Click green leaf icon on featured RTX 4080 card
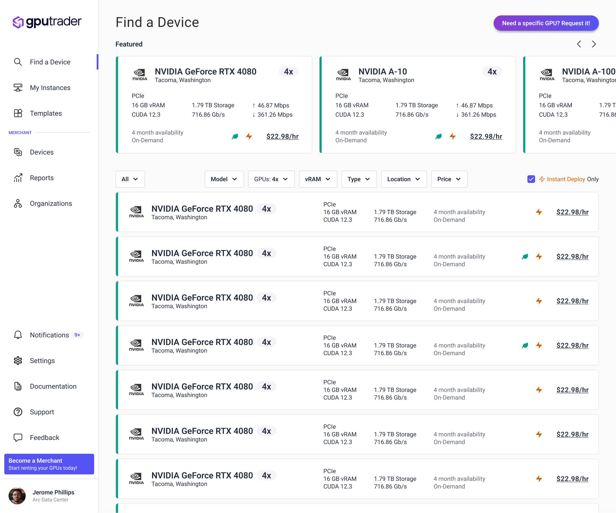This screenshot has width=616, height=513. [x=235, y=137]
